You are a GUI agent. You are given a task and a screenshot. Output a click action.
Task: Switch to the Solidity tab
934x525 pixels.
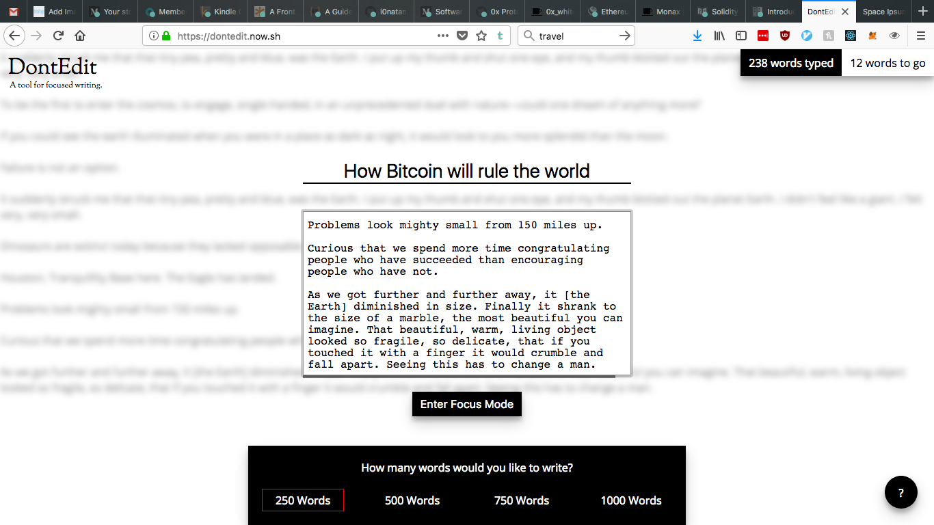pos(719,12)
